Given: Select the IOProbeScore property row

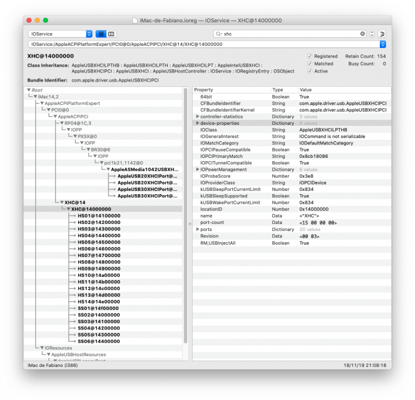Looking at the screenshot, I should click(292, 176).
